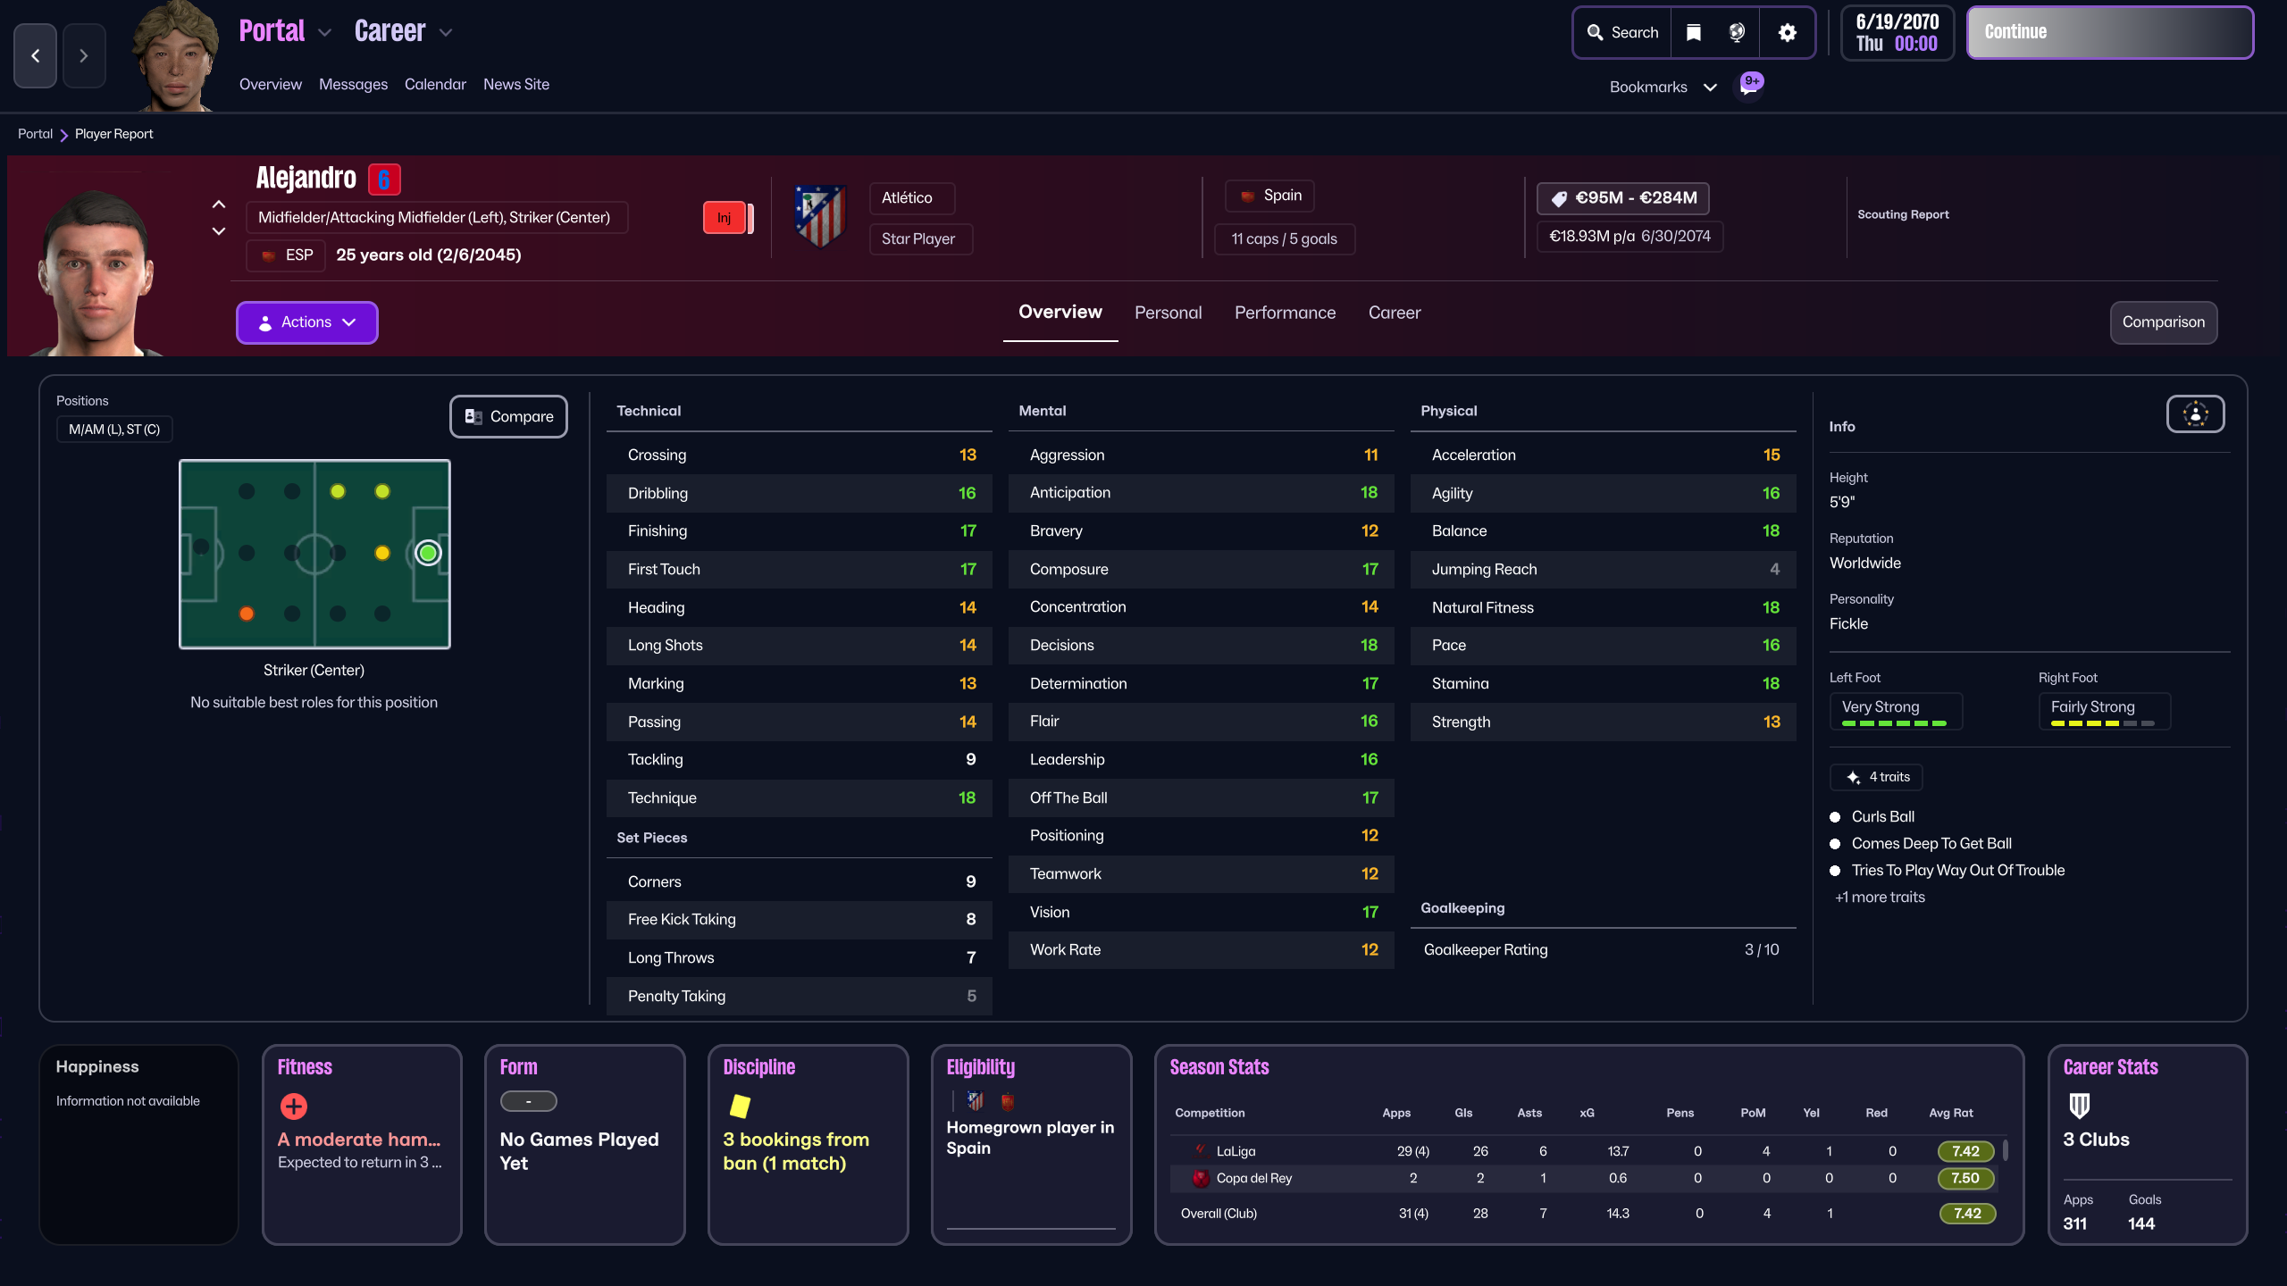Click the bookmark icon in top toolbar
Screen dimensions: 2287x1286
(1693, 33)
